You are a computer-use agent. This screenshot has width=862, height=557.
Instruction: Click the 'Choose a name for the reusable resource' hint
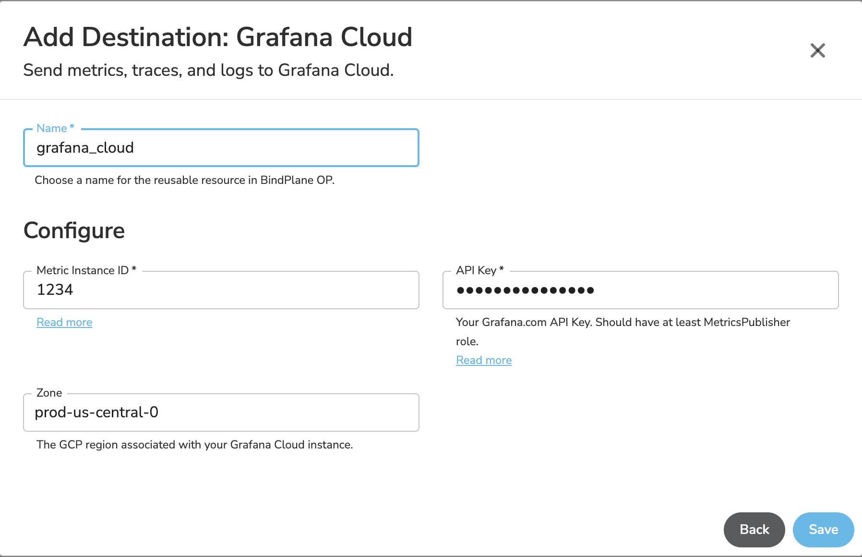185,180
